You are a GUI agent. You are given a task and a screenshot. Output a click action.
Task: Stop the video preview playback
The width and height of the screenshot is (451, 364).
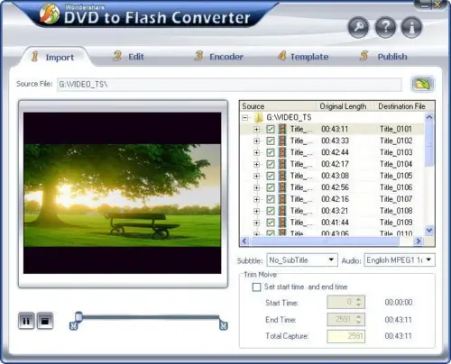[45, 321]
